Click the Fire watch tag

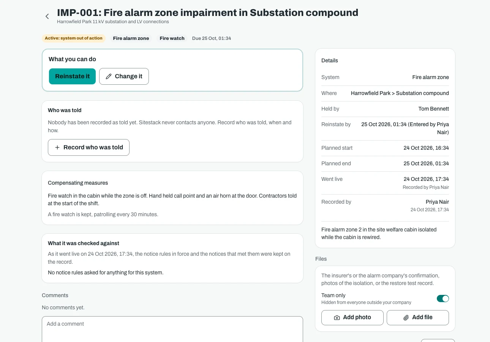click(x=172, y=38)
